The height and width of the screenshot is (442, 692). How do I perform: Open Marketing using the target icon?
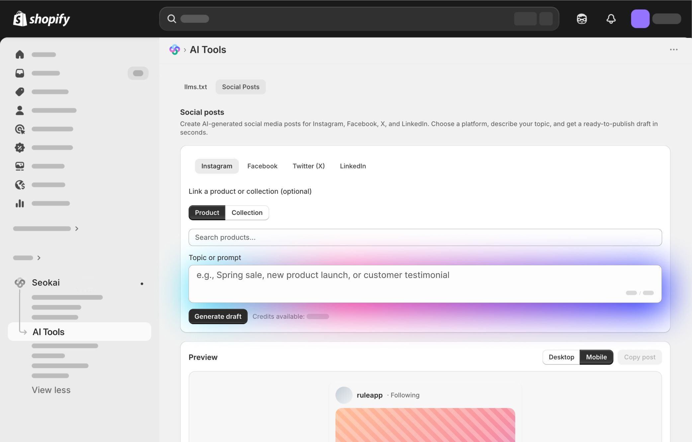(x=20, y=129)
